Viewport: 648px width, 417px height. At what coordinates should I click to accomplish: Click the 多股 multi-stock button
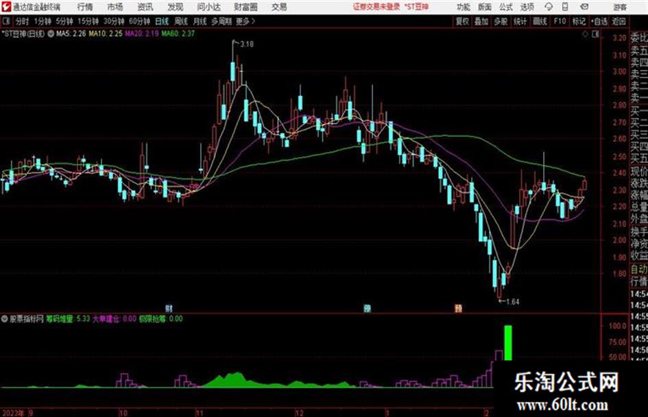click(501, 21)
